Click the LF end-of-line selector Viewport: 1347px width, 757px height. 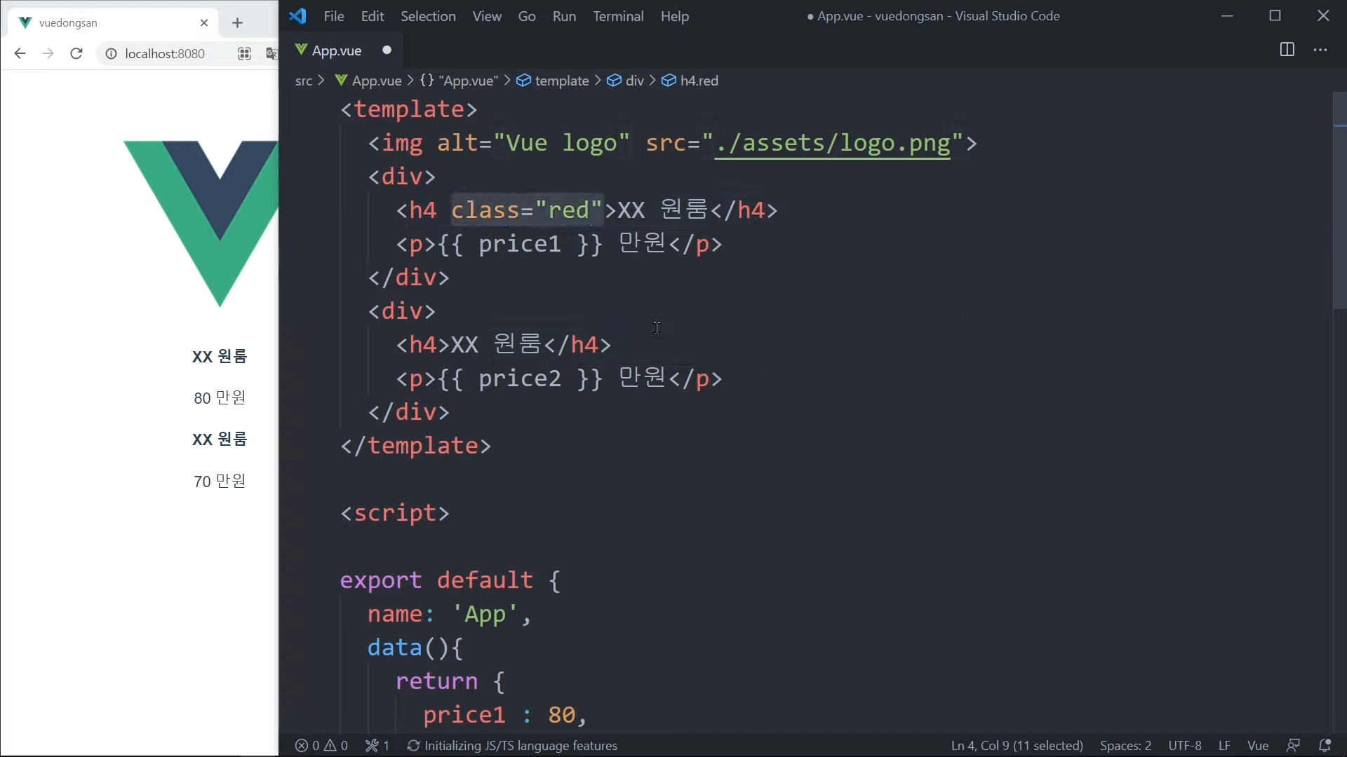(1224, 745)
